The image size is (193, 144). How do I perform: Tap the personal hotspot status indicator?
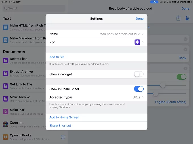pos(154,2)
